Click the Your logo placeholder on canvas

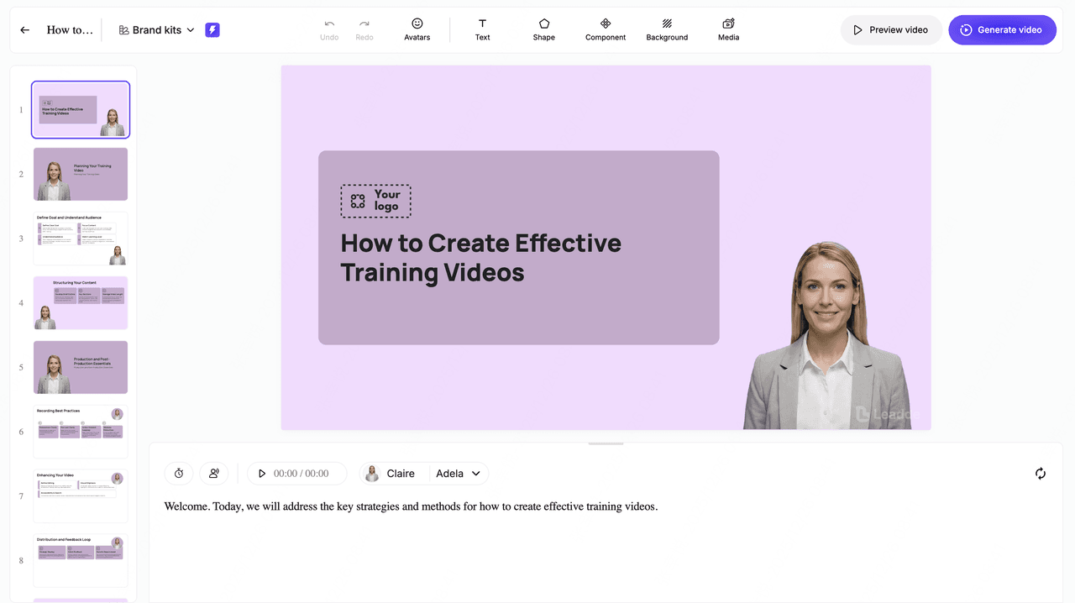pos(375,202)
